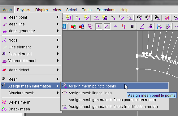Toggle the line selection filter button
Viewport: 178px width, 116px height.
107,26
